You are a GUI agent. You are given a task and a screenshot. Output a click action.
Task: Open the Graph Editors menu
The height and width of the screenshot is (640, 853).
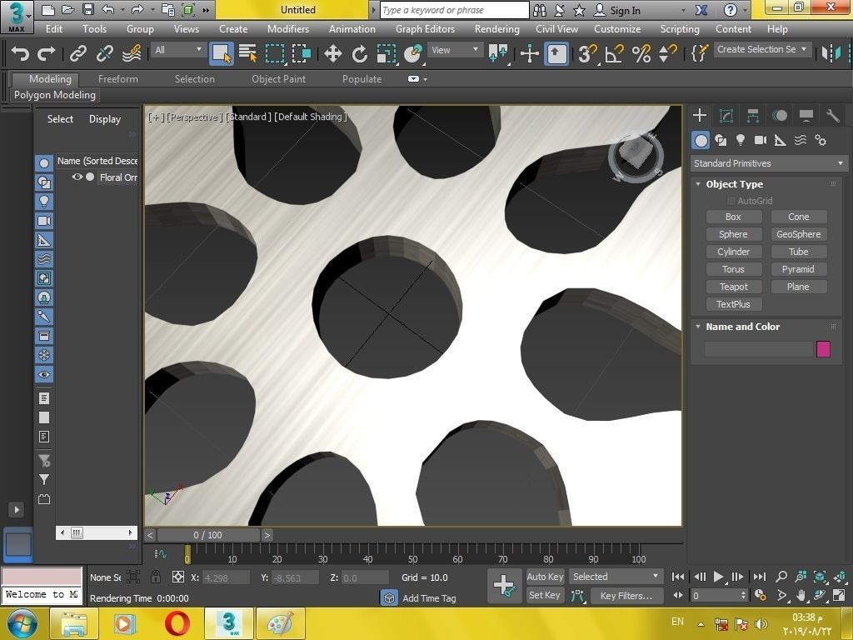pyautogui.click(x=425, y=29)
